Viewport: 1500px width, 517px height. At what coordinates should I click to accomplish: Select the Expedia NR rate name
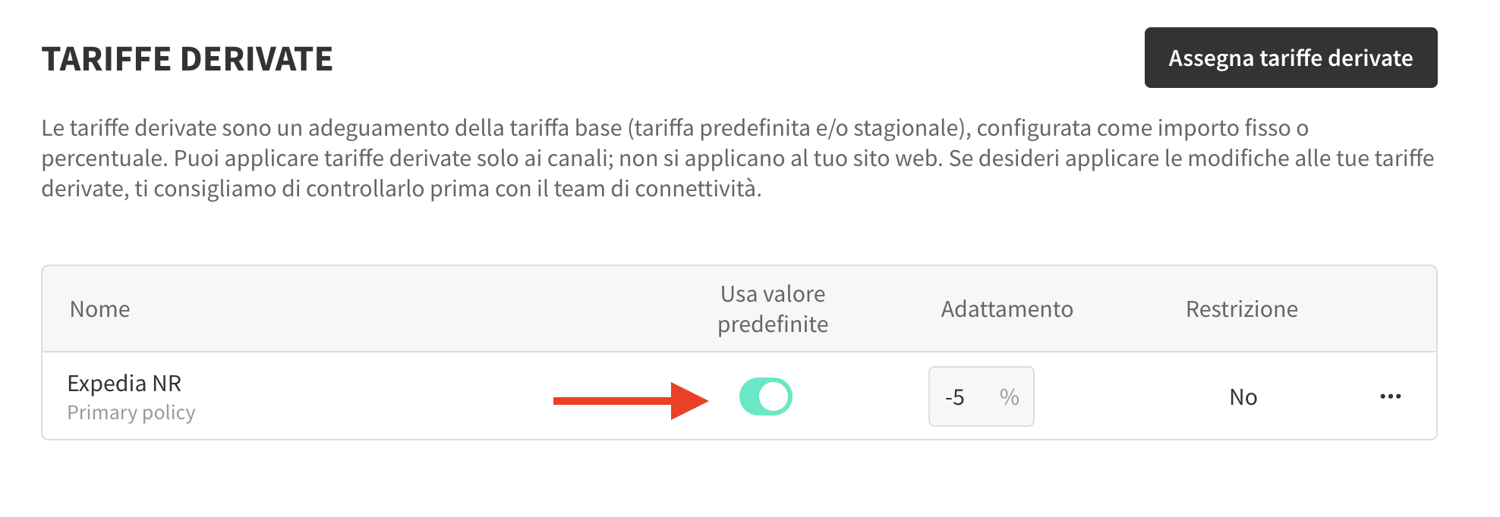coord(124,383)
